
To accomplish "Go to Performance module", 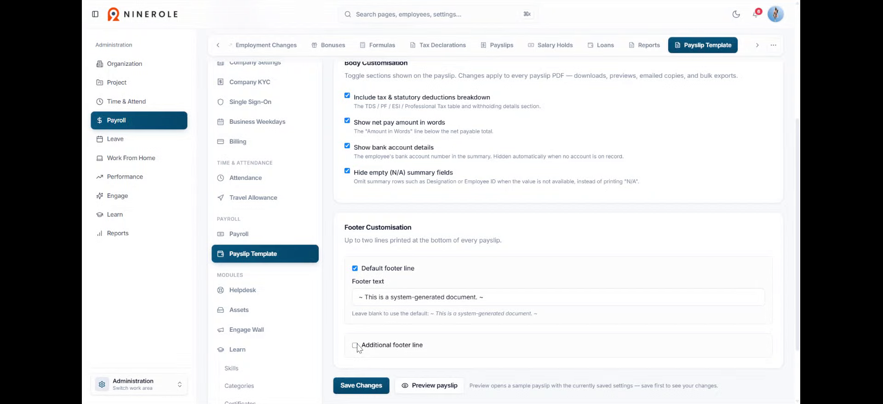I will [139, 177].
